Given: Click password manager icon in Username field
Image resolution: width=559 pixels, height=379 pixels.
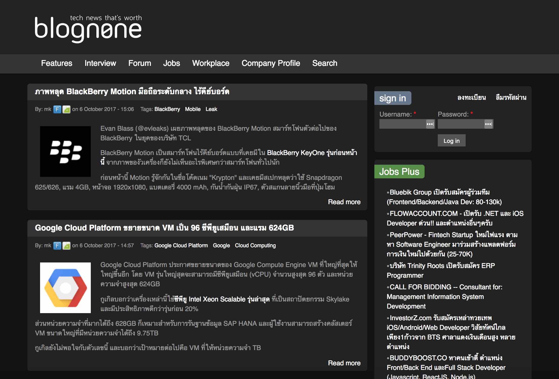Looking at the screenshot, I should coord(430,124).
